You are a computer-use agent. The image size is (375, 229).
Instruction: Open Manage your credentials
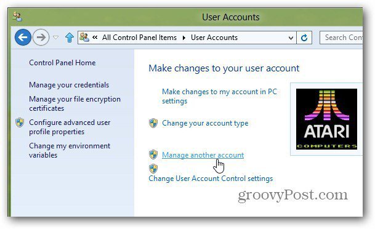tap(69, 85)
